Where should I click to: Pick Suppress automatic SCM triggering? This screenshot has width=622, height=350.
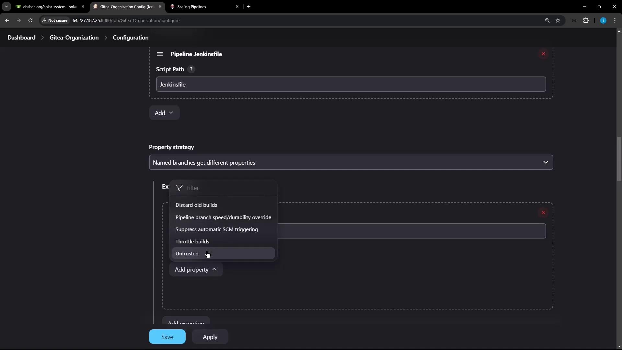tap(216, 229)
